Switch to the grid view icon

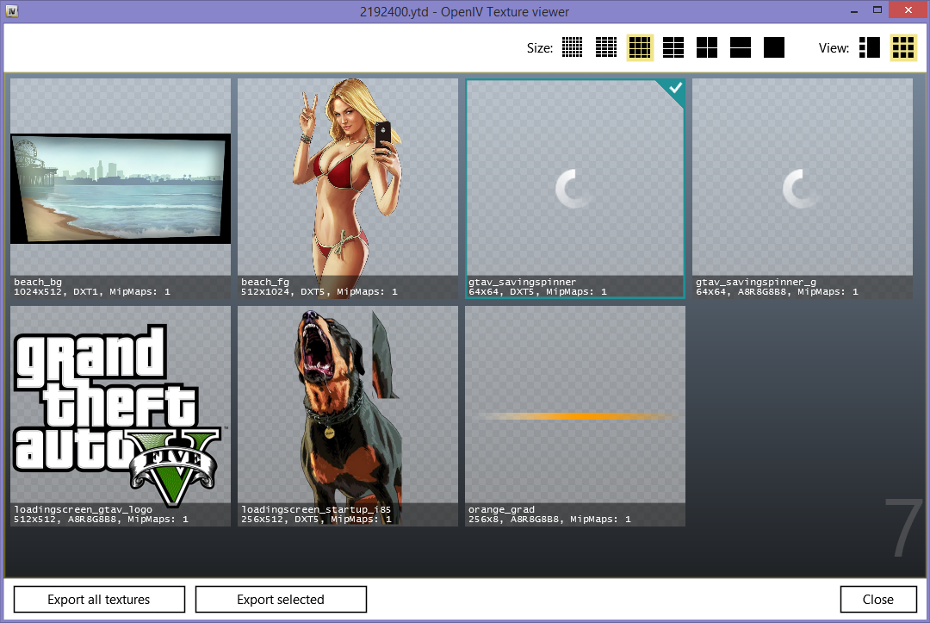903,47
